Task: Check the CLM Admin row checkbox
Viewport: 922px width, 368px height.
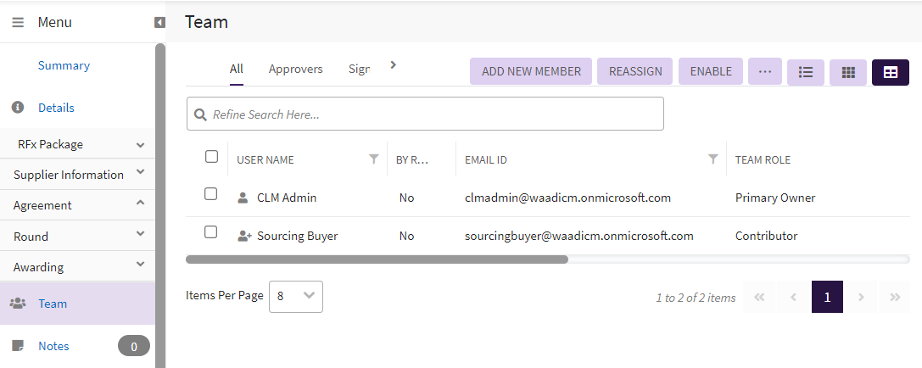Action: point(212,194)
